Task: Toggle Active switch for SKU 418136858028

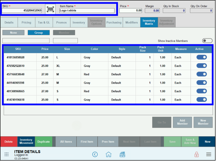Action: click(x=202, y=57)
